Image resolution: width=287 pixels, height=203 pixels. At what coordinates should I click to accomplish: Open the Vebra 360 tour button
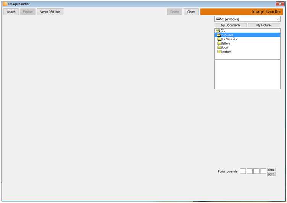[x=50, y=12]
